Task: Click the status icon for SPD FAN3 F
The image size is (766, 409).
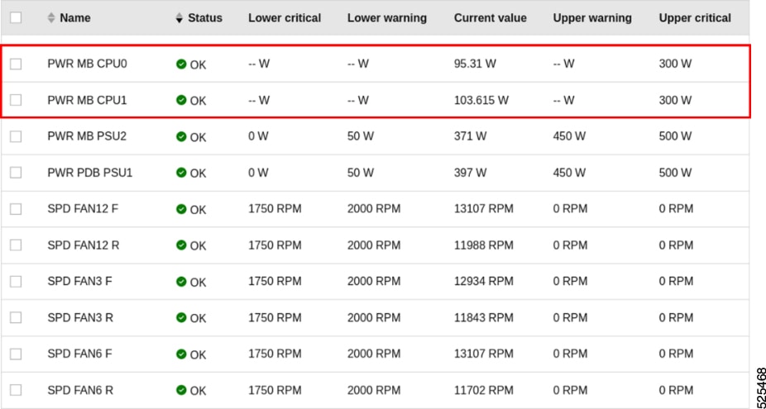Action: point(181,282)
